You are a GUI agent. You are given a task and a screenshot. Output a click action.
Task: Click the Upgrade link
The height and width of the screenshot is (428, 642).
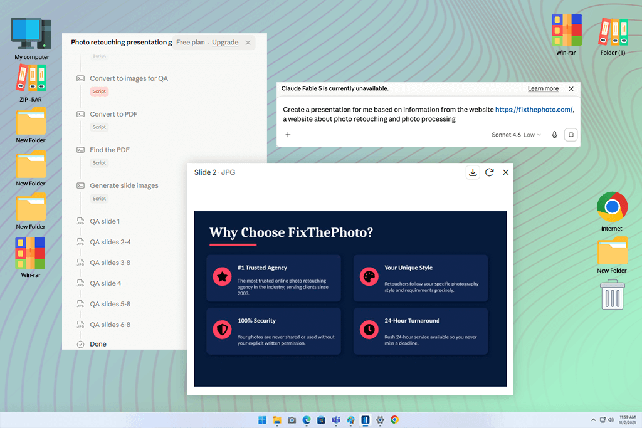(x=225, y=42)
